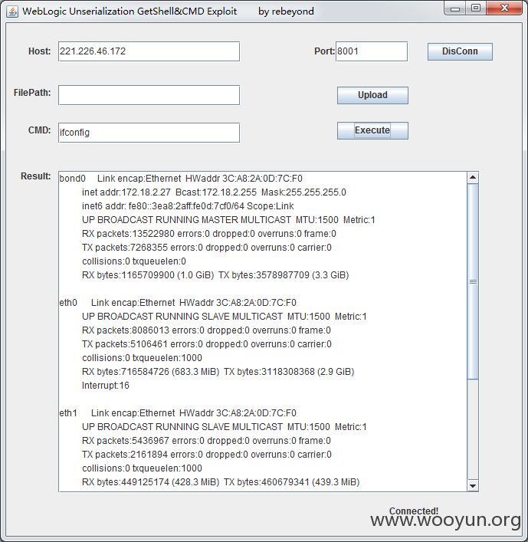Click 'RX packets:8086013' line under eth0
The image size is (528, 542).
coord(206,330)
